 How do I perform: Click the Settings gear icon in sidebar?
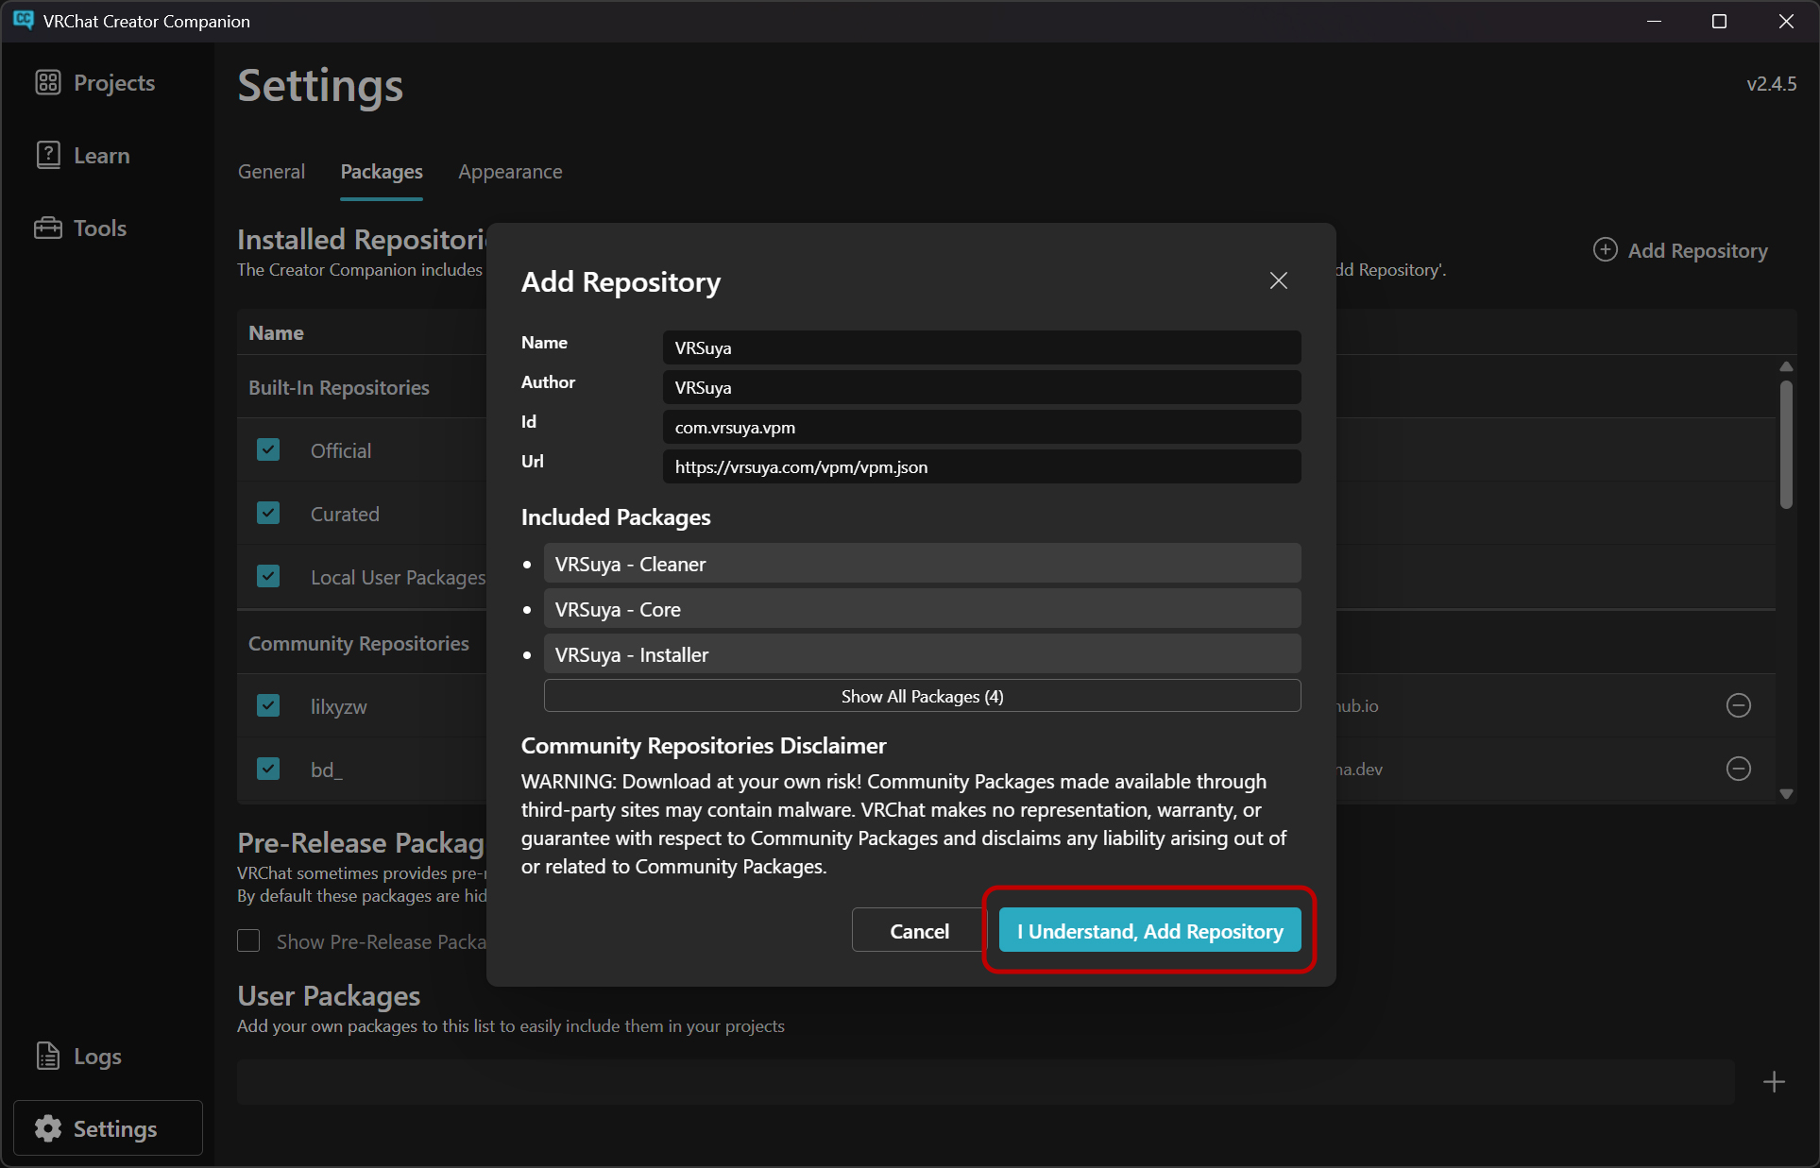pos(48,1128)
